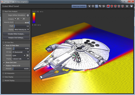Open the 3D Axis XY (horizontal) dropdown
Viewport: 135px width, 95px height.
coord(21,52)
